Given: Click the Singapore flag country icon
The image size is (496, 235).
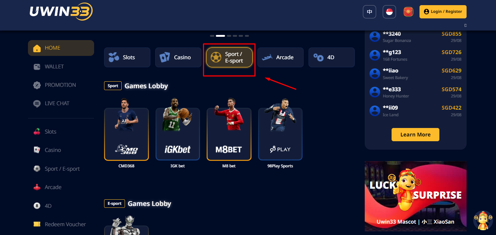Looking at the screenshot, I should click(x=389, y=12).
